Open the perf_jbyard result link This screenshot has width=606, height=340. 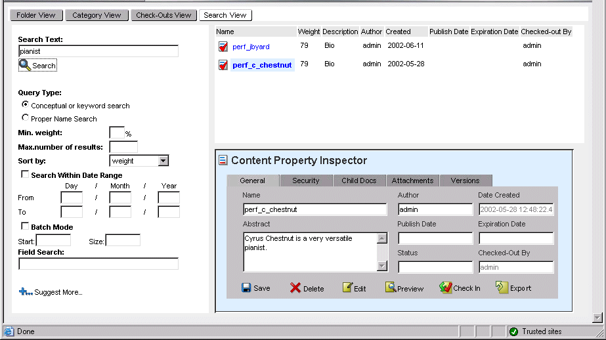coord(251,47)
